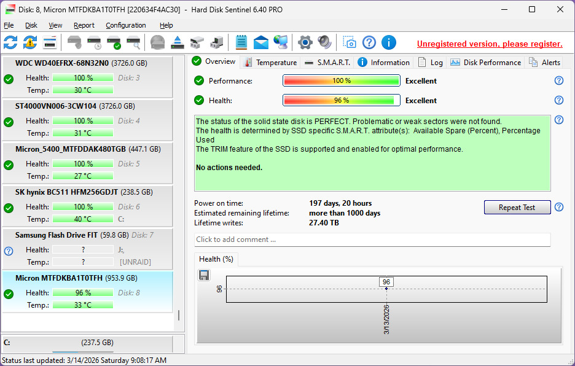Image resolution: width=575 pixels, height=366 pixels.
Task: Select Micron MTFDKBA1T0TFH disk entry
Action: 87,292
